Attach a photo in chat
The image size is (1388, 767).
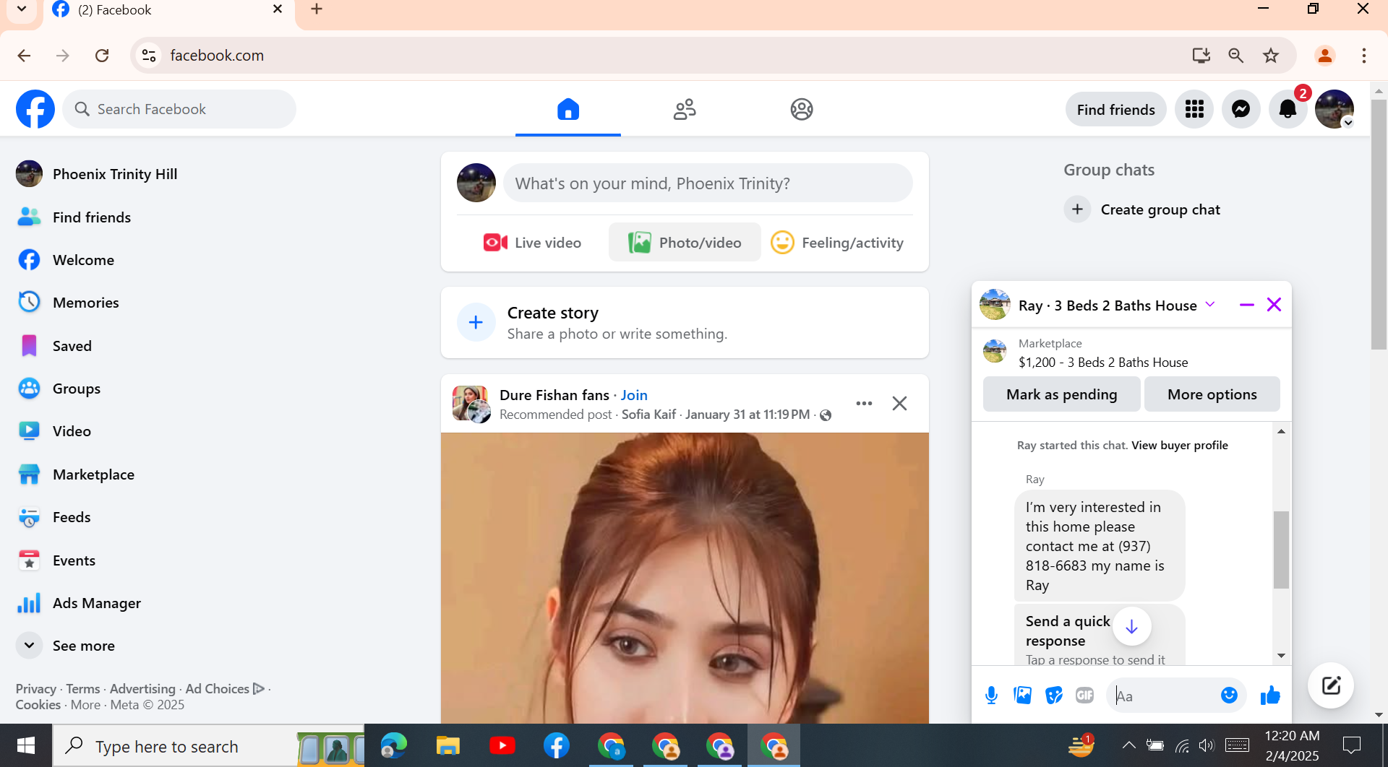[x=1022, y=695]
